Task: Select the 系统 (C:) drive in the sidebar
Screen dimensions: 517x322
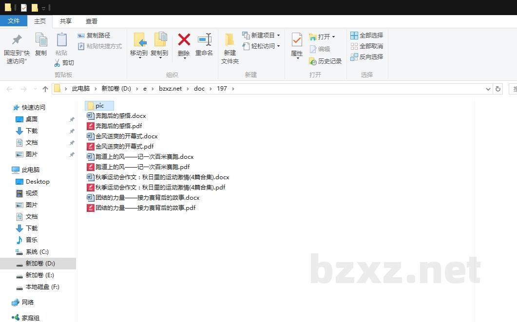Action: [37, 252]
